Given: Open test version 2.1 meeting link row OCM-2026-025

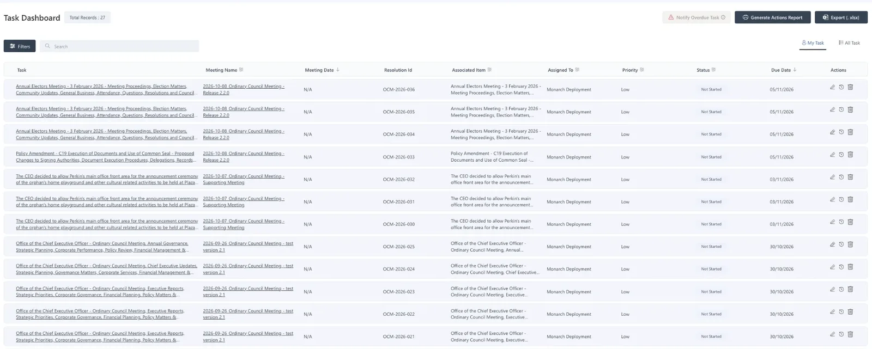Looking at the screenshot, I should point(248,247).
